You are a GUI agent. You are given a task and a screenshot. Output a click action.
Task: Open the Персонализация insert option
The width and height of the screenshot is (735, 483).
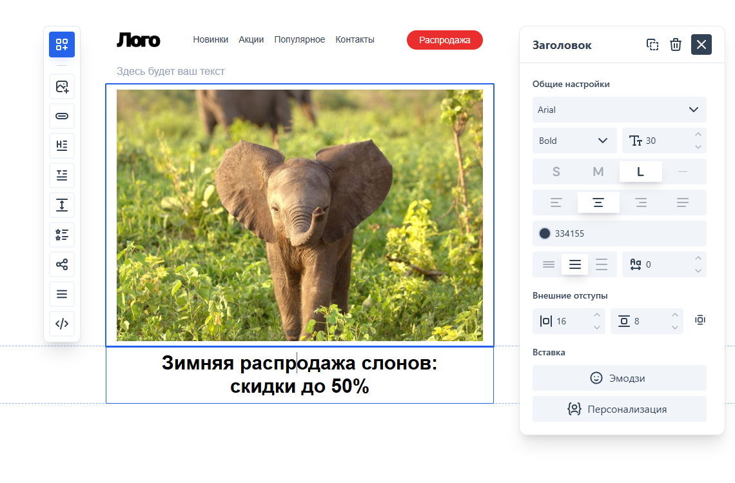[x=619, y=409]
